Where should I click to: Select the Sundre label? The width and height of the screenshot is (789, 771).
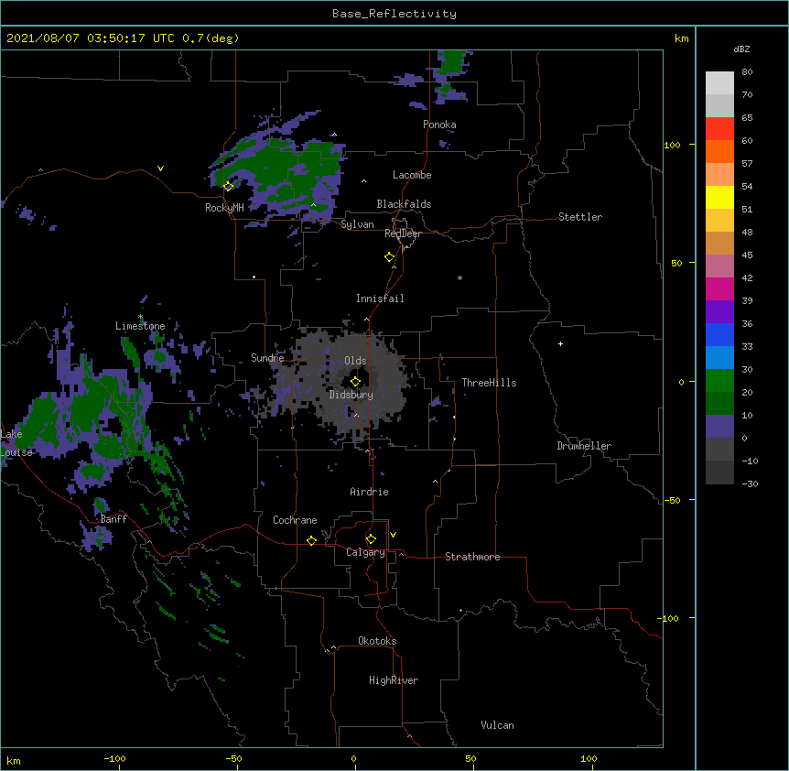(x=267, y=358)
